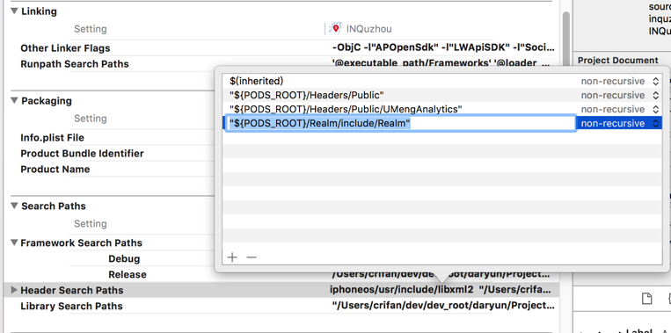Select Info.plist File setting
Viewport: 671px width, 333px height.
(x=52, y=138)
